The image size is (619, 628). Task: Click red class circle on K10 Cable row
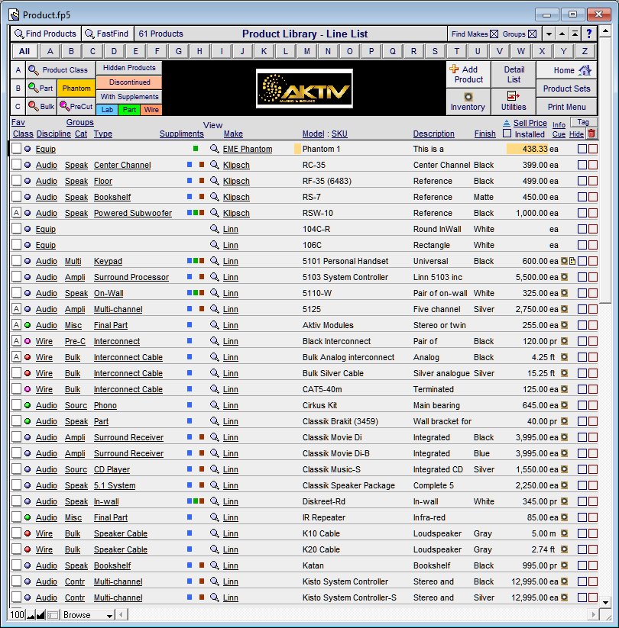28,533
